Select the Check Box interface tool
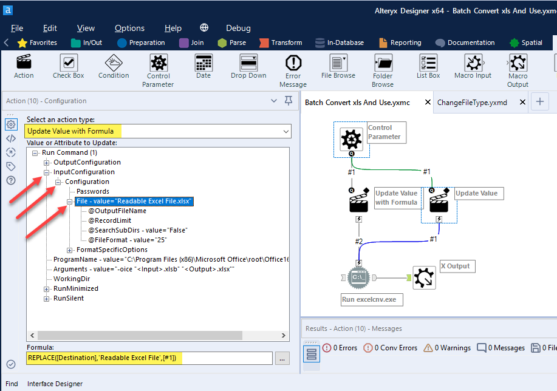Image resolution: width=557 pixels, height=391 pixels. [68, 66]
